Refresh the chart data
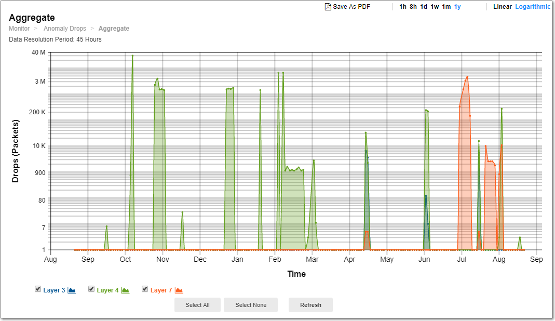The height and width of the screenshot is (321, 555). coord(310,305)
